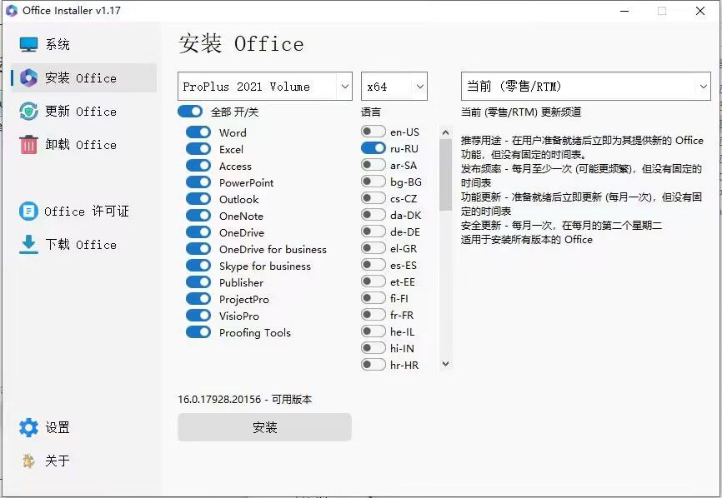Toggle the VisioPro switch

pyautogui.click(x=198, y=316)
